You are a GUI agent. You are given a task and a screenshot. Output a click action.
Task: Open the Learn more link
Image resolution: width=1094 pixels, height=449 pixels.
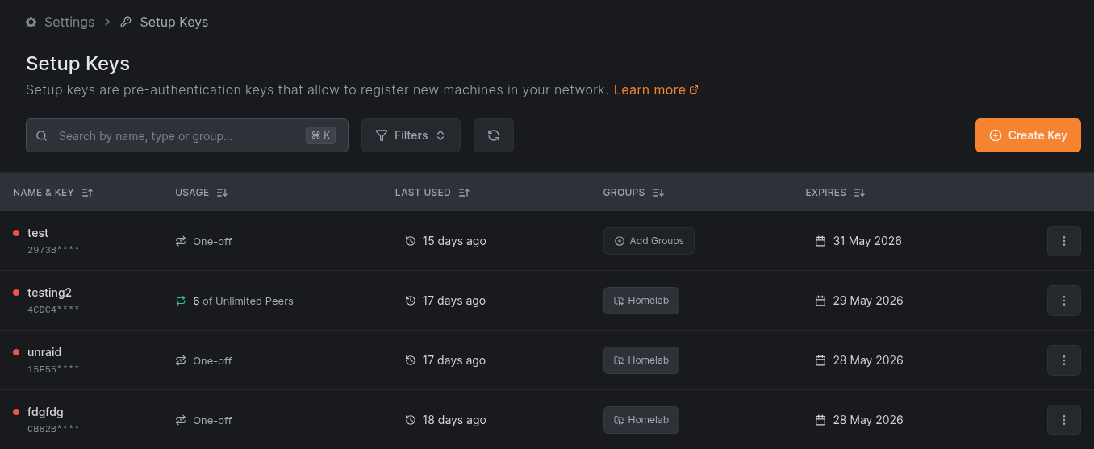coord(656,89)
